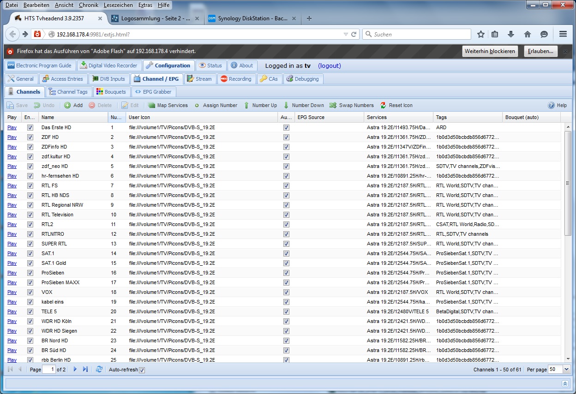The height and width of the screenshot is (394, 576).
Task: Sort by the User Icon column header
Action: [202, 117]
